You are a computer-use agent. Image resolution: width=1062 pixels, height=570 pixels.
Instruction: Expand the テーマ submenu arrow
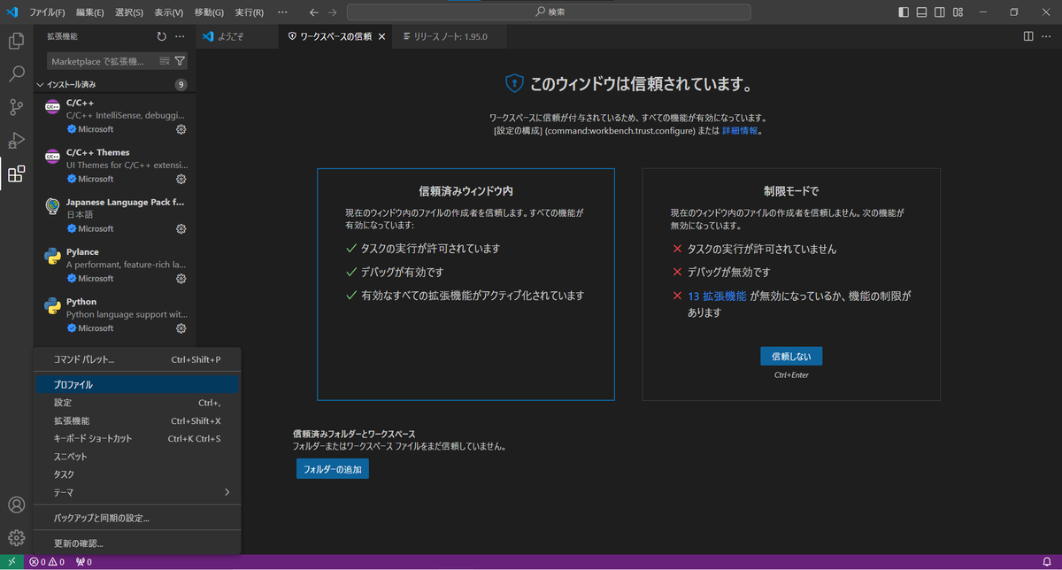point(227,492)
